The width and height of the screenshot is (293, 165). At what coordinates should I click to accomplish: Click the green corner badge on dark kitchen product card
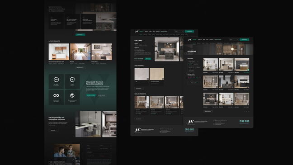[x=248, y=70]
